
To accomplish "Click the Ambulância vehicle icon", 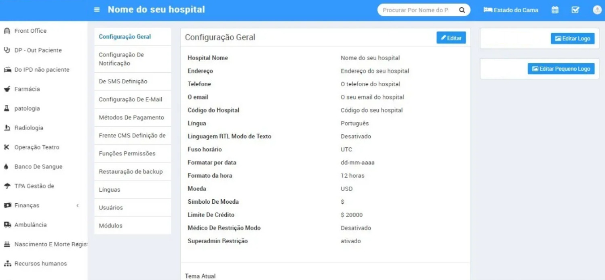I will (x=6, y=225).
